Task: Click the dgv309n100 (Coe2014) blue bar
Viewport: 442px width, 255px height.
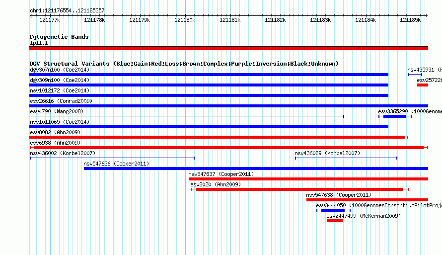Action: 209,85
